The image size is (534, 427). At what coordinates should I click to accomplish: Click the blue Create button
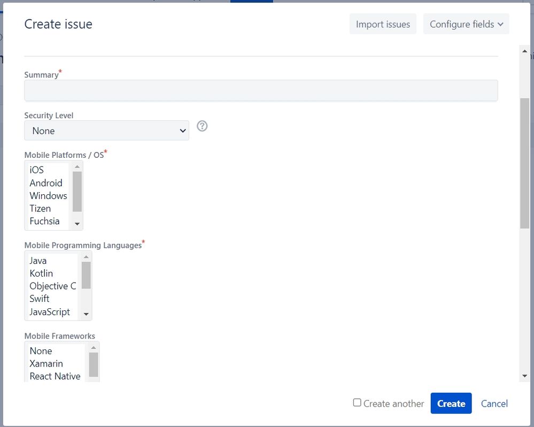pos(451,403)
